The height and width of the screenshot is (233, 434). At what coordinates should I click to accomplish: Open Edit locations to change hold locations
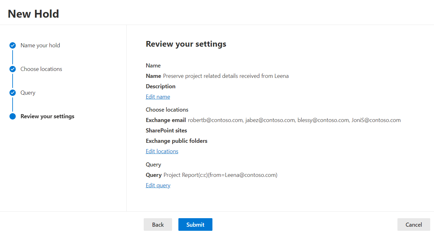pos(162,151)
